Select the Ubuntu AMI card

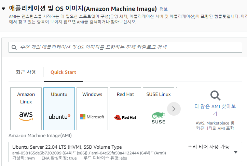[x=59, y=109]
